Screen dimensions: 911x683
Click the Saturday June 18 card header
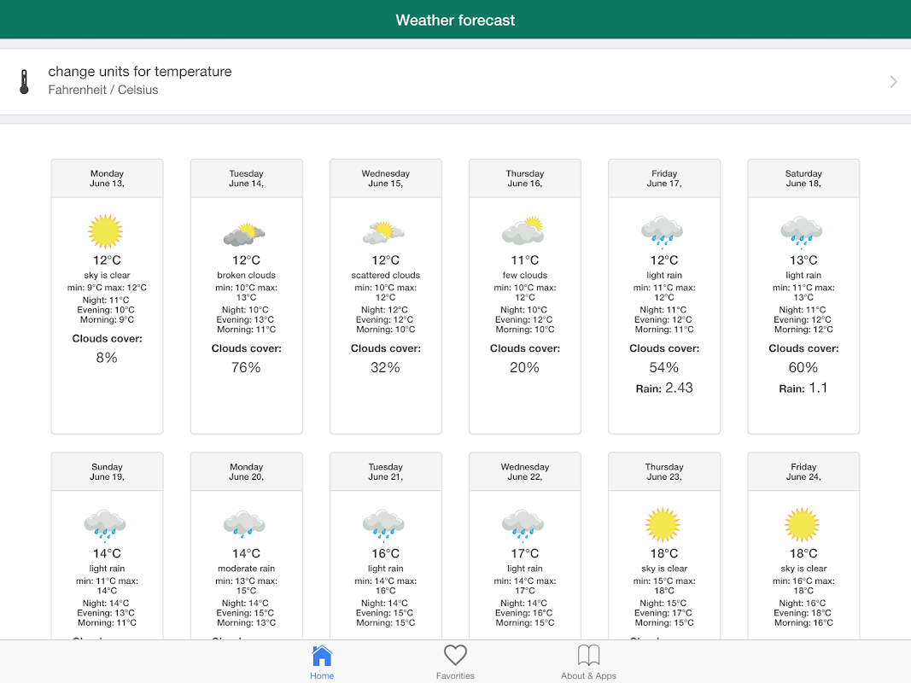(x=803, y=178)
